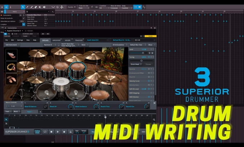The height and width of the screenshot is (147, 244).
Task: Click the white snare drum in kit
Action: coord(61,84)
